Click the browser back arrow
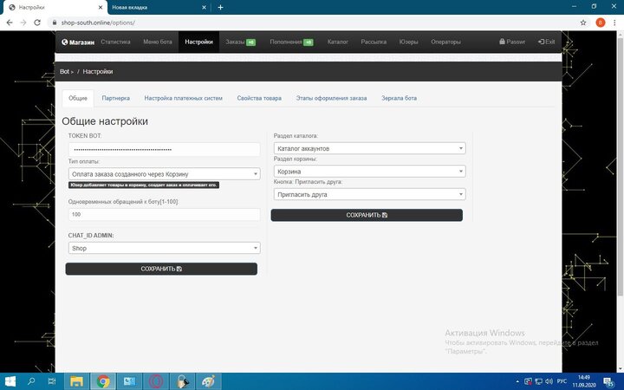Screen dimensions: 624x390 [x=9, y=22]
